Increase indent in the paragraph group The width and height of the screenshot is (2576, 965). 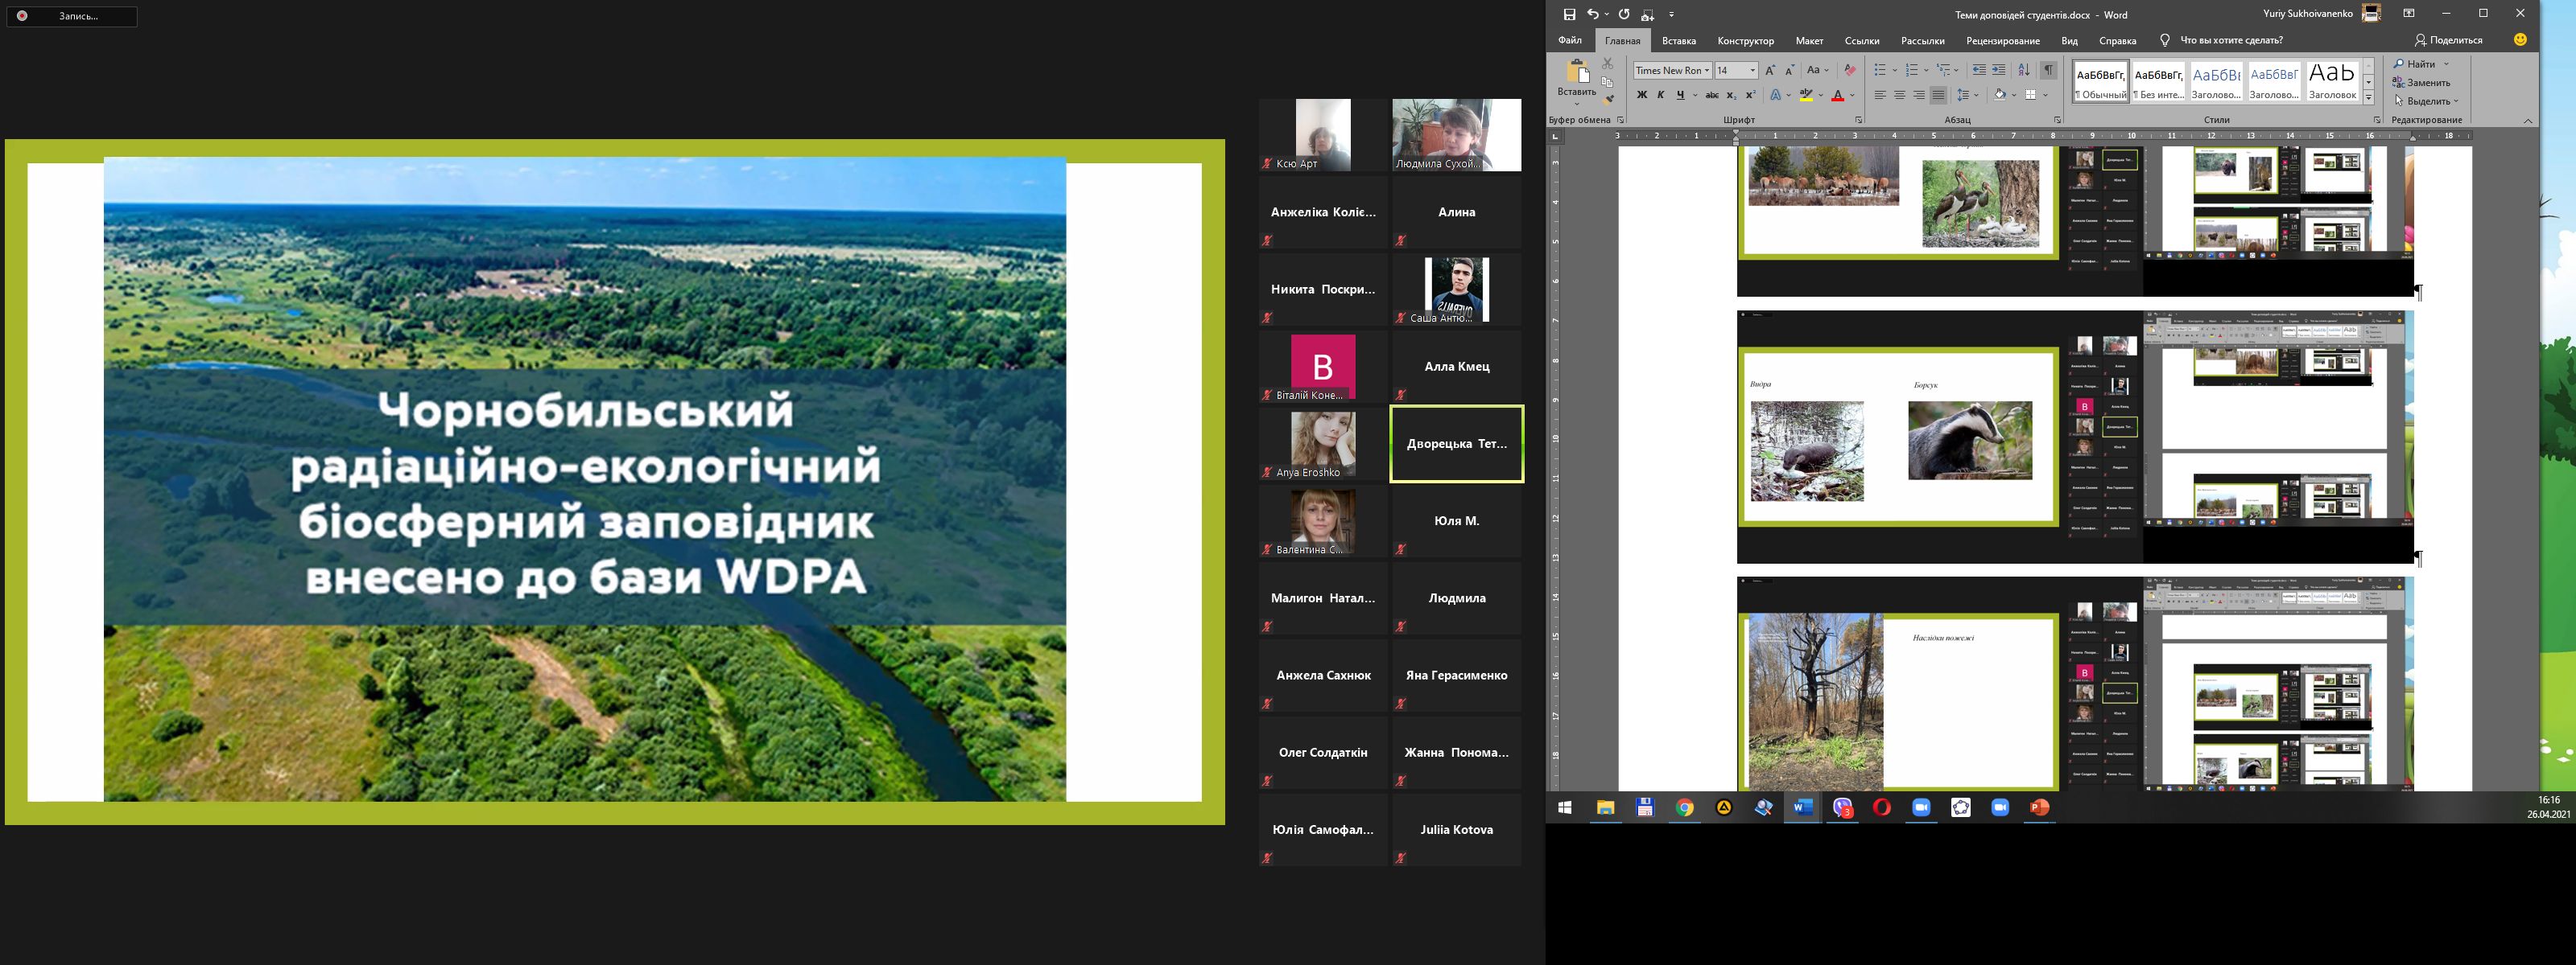pos(1998,70)
